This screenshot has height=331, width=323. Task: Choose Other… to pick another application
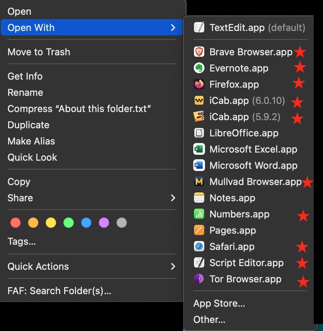[x=209, y=320]
